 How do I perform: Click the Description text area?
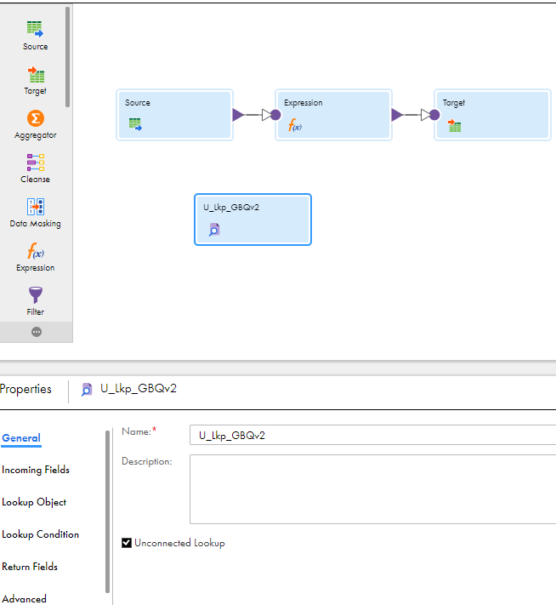pyautogui.click(x=373, y=489)
